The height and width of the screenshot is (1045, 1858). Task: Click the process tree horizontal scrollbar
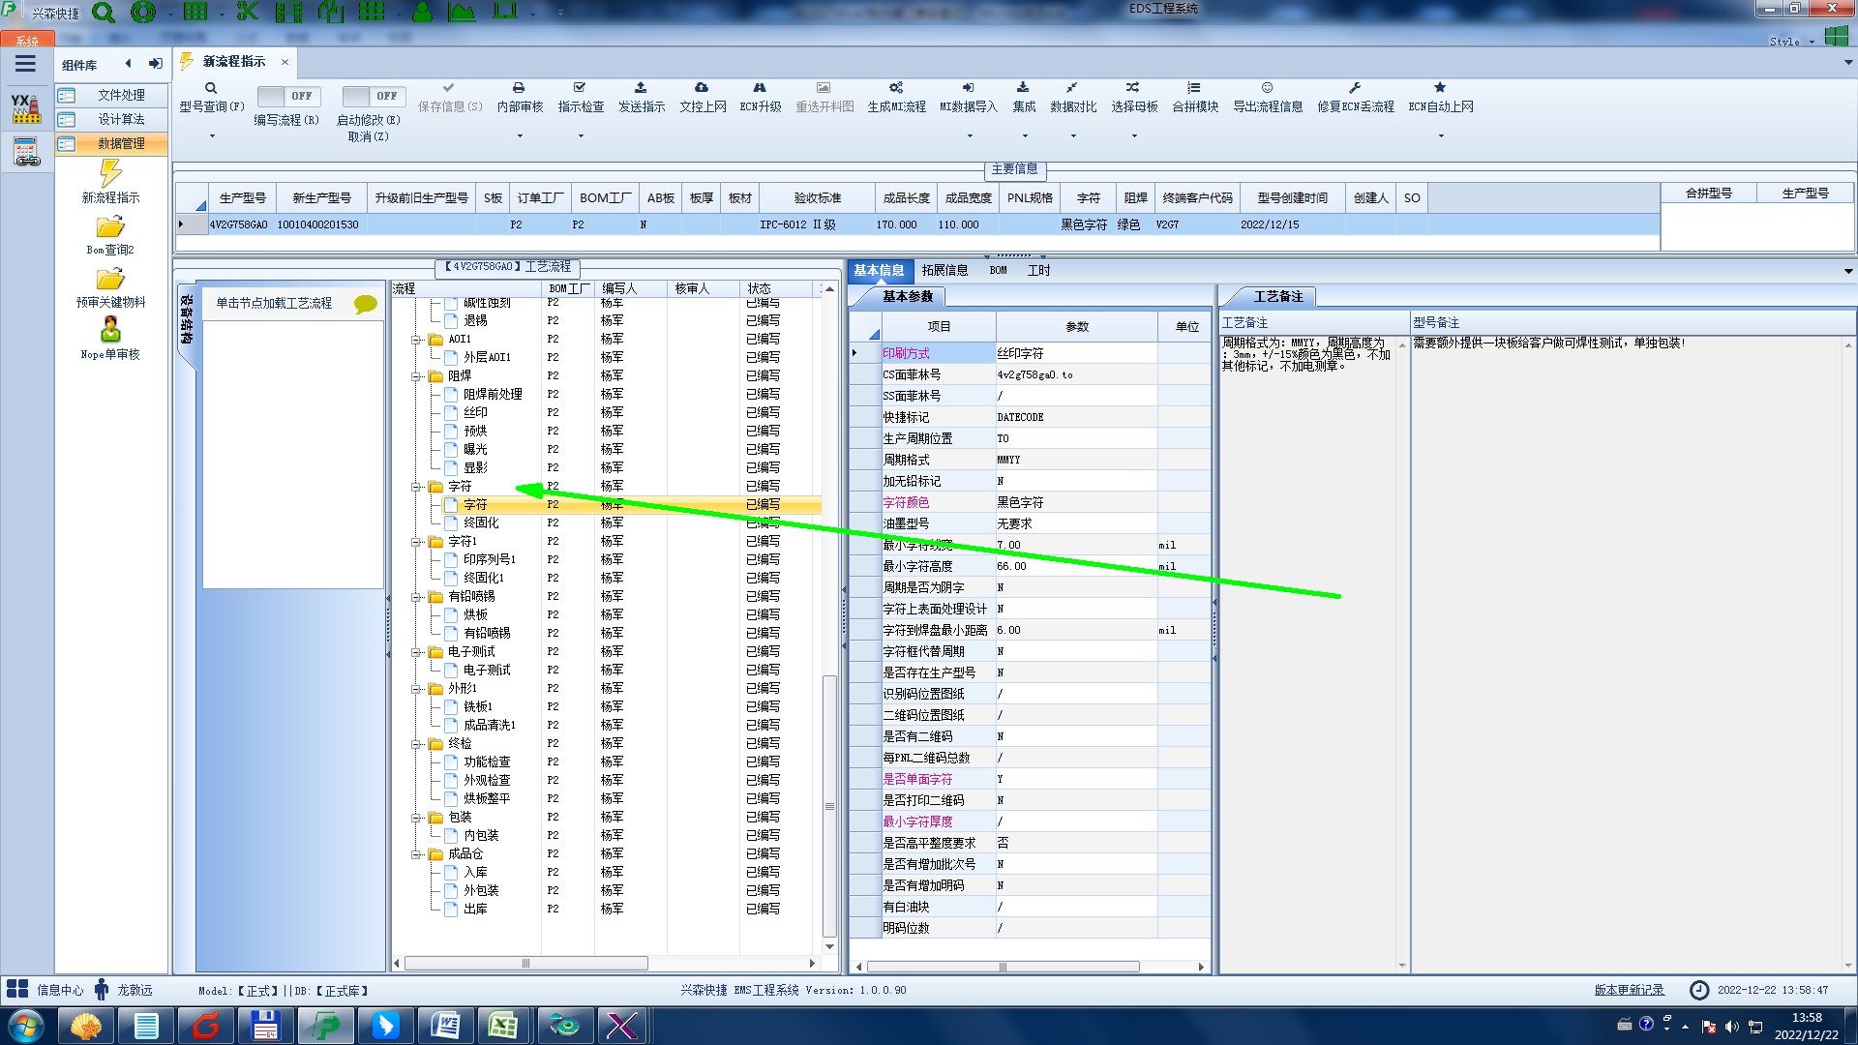pos(525,964)
